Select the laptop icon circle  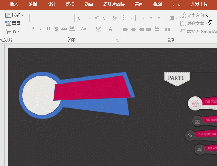click(197, 122)
